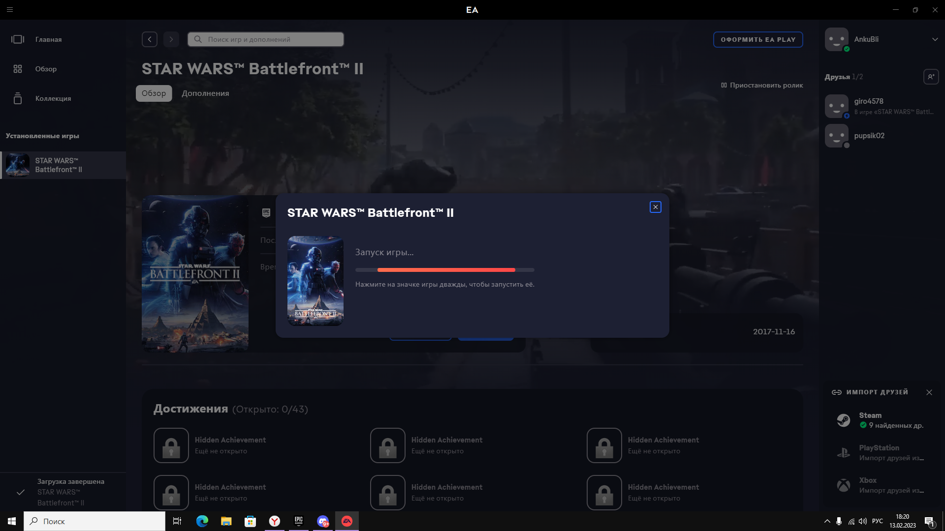Click the link icon beside ИМПОРТ ДРУЗЕЙ

click(836, 392)
